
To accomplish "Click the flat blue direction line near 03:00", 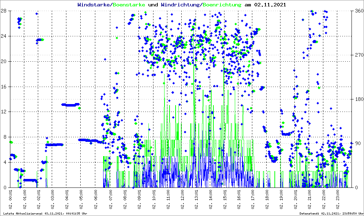I will 54,145.
